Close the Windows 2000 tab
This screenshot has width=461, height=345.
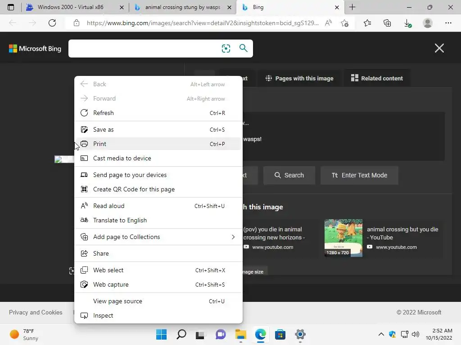coord(122,7)
